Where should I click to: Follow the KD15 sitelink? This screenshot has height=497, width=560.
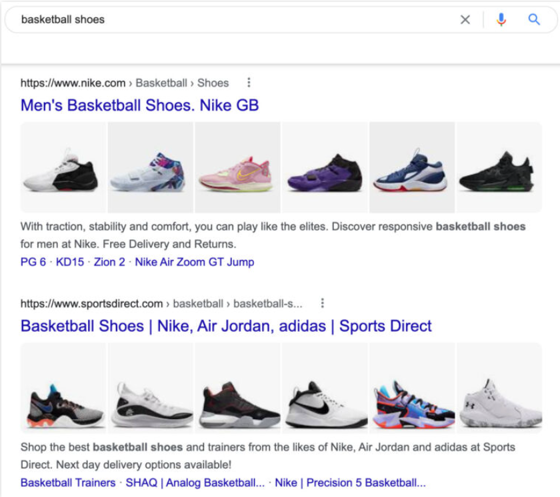(70, 262)
